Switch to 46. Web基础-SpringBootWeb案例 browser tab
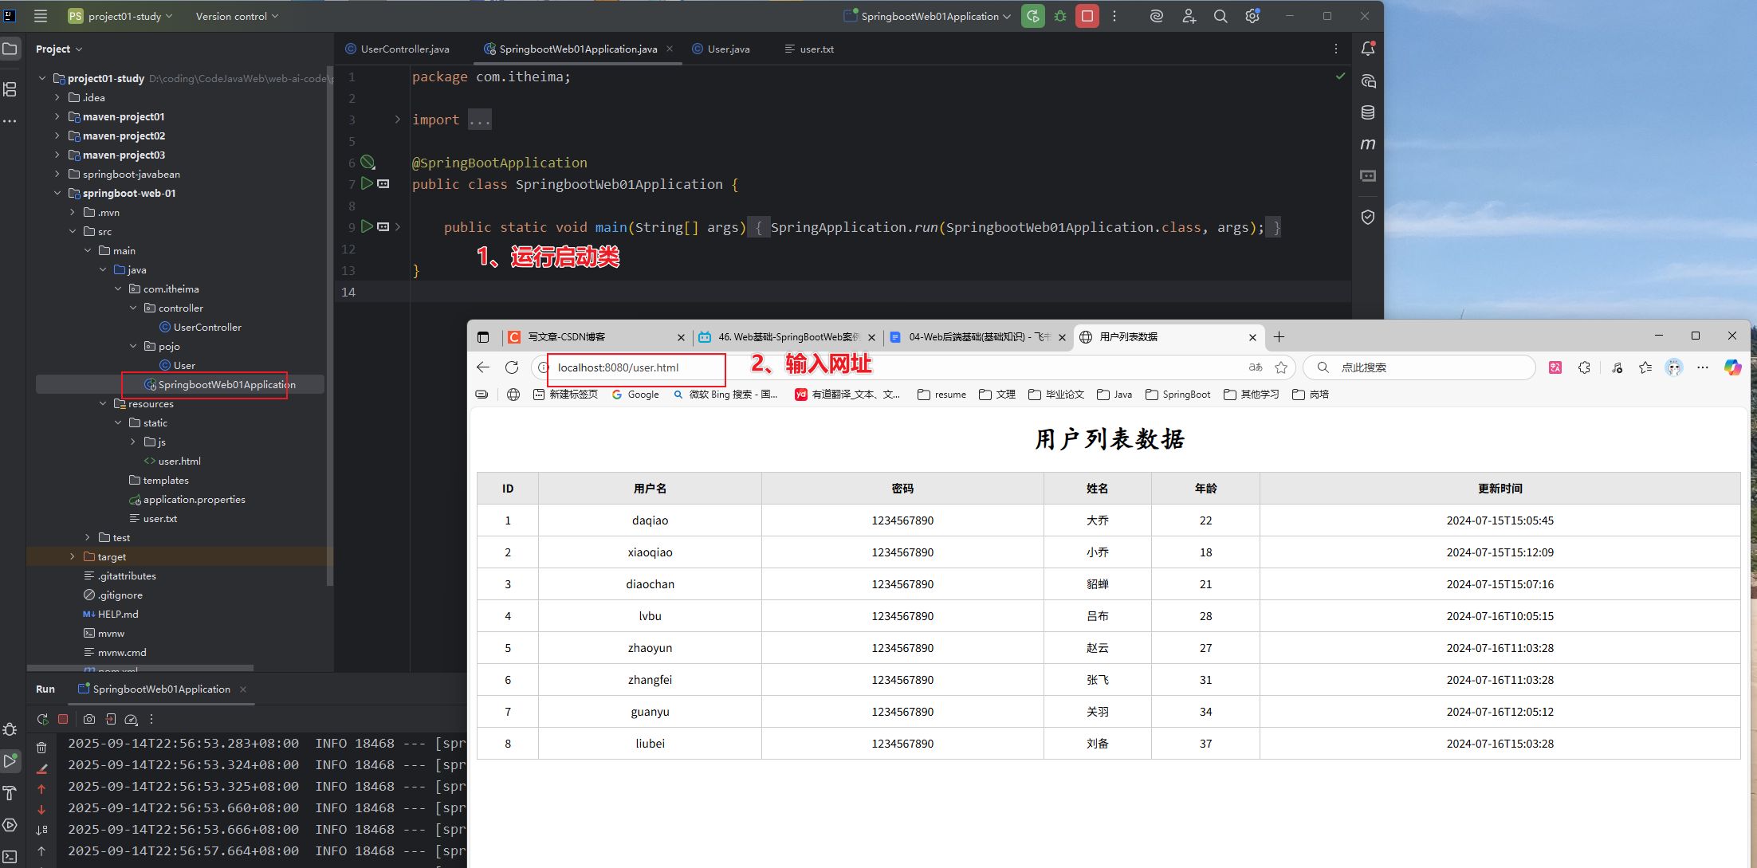Screen dimensions: 1757x868 788,337
